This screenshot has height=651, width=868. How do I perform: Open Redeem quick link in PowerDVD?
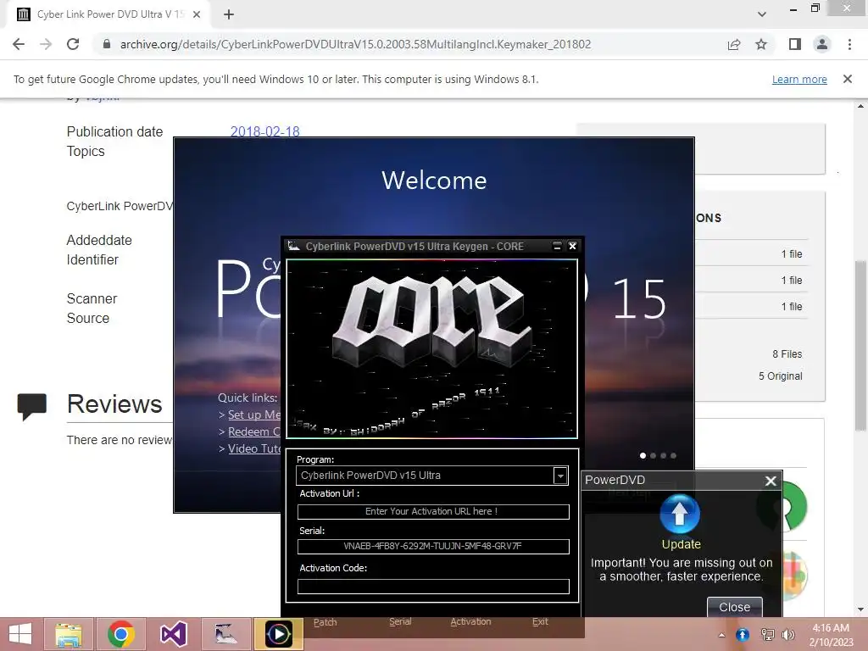[254, 431]
